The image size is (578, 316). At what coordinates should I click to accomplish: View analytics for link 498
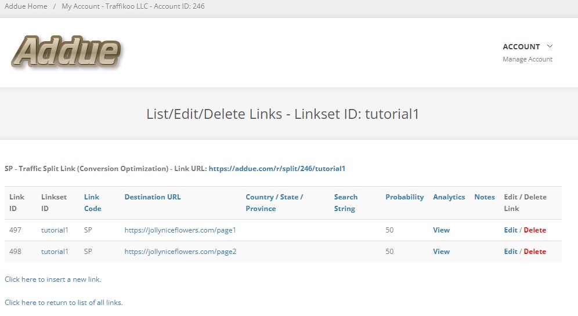coord(441,252)
